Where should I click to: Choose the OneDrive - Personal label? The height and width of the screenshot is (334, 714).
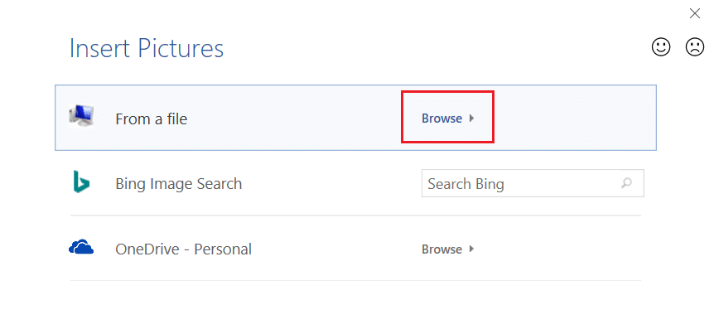point(184,249)
